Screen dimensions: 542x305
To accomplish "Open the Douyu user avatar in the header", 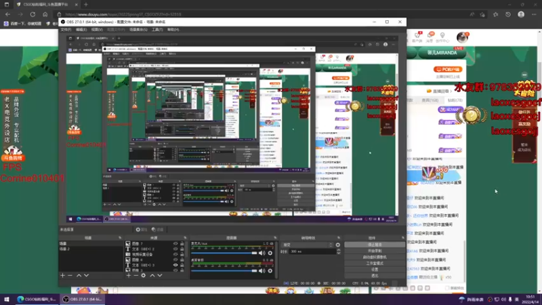I will pyautogui.click(x=462, y=37).
